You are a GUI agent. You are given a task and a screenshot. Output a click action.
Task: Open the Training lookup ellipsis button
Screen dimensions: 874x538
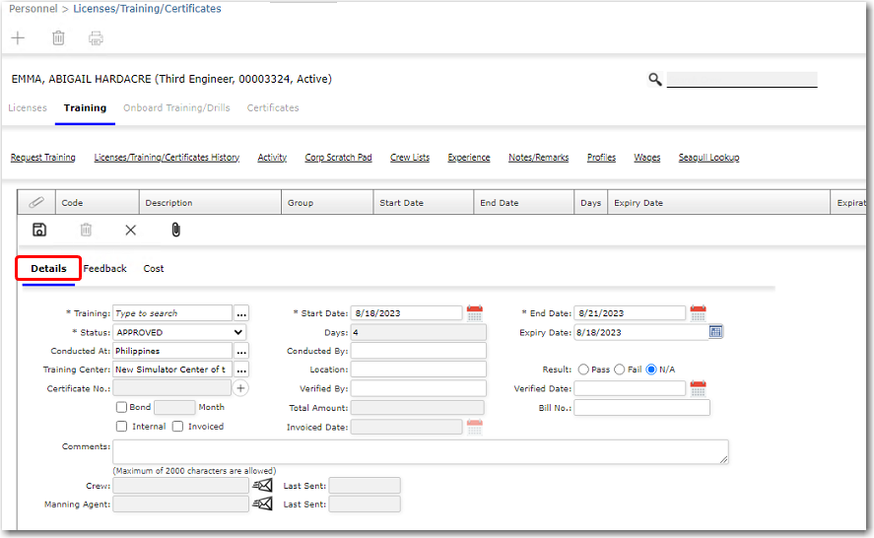coord(241,313)
